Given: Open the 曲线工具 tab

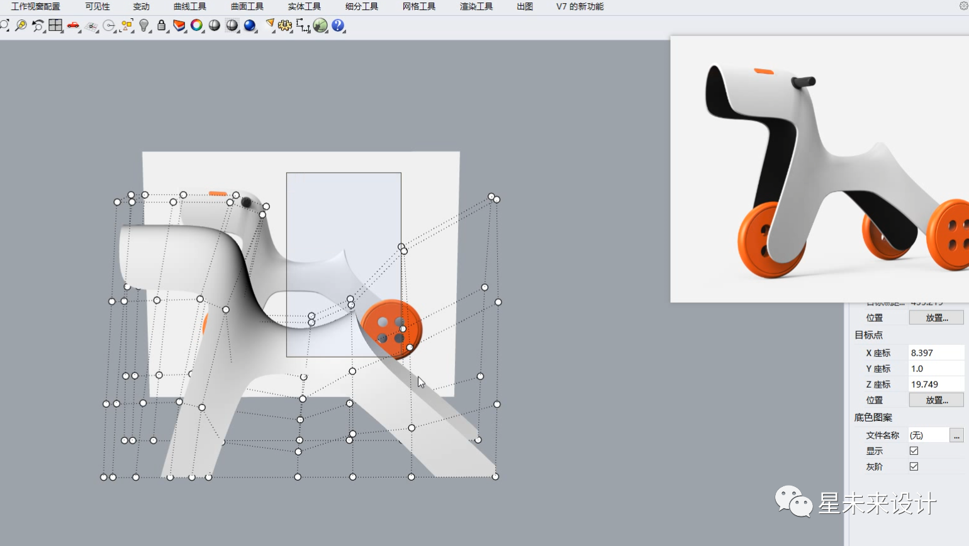Looking at the screenshot, I should click(190, 6).
